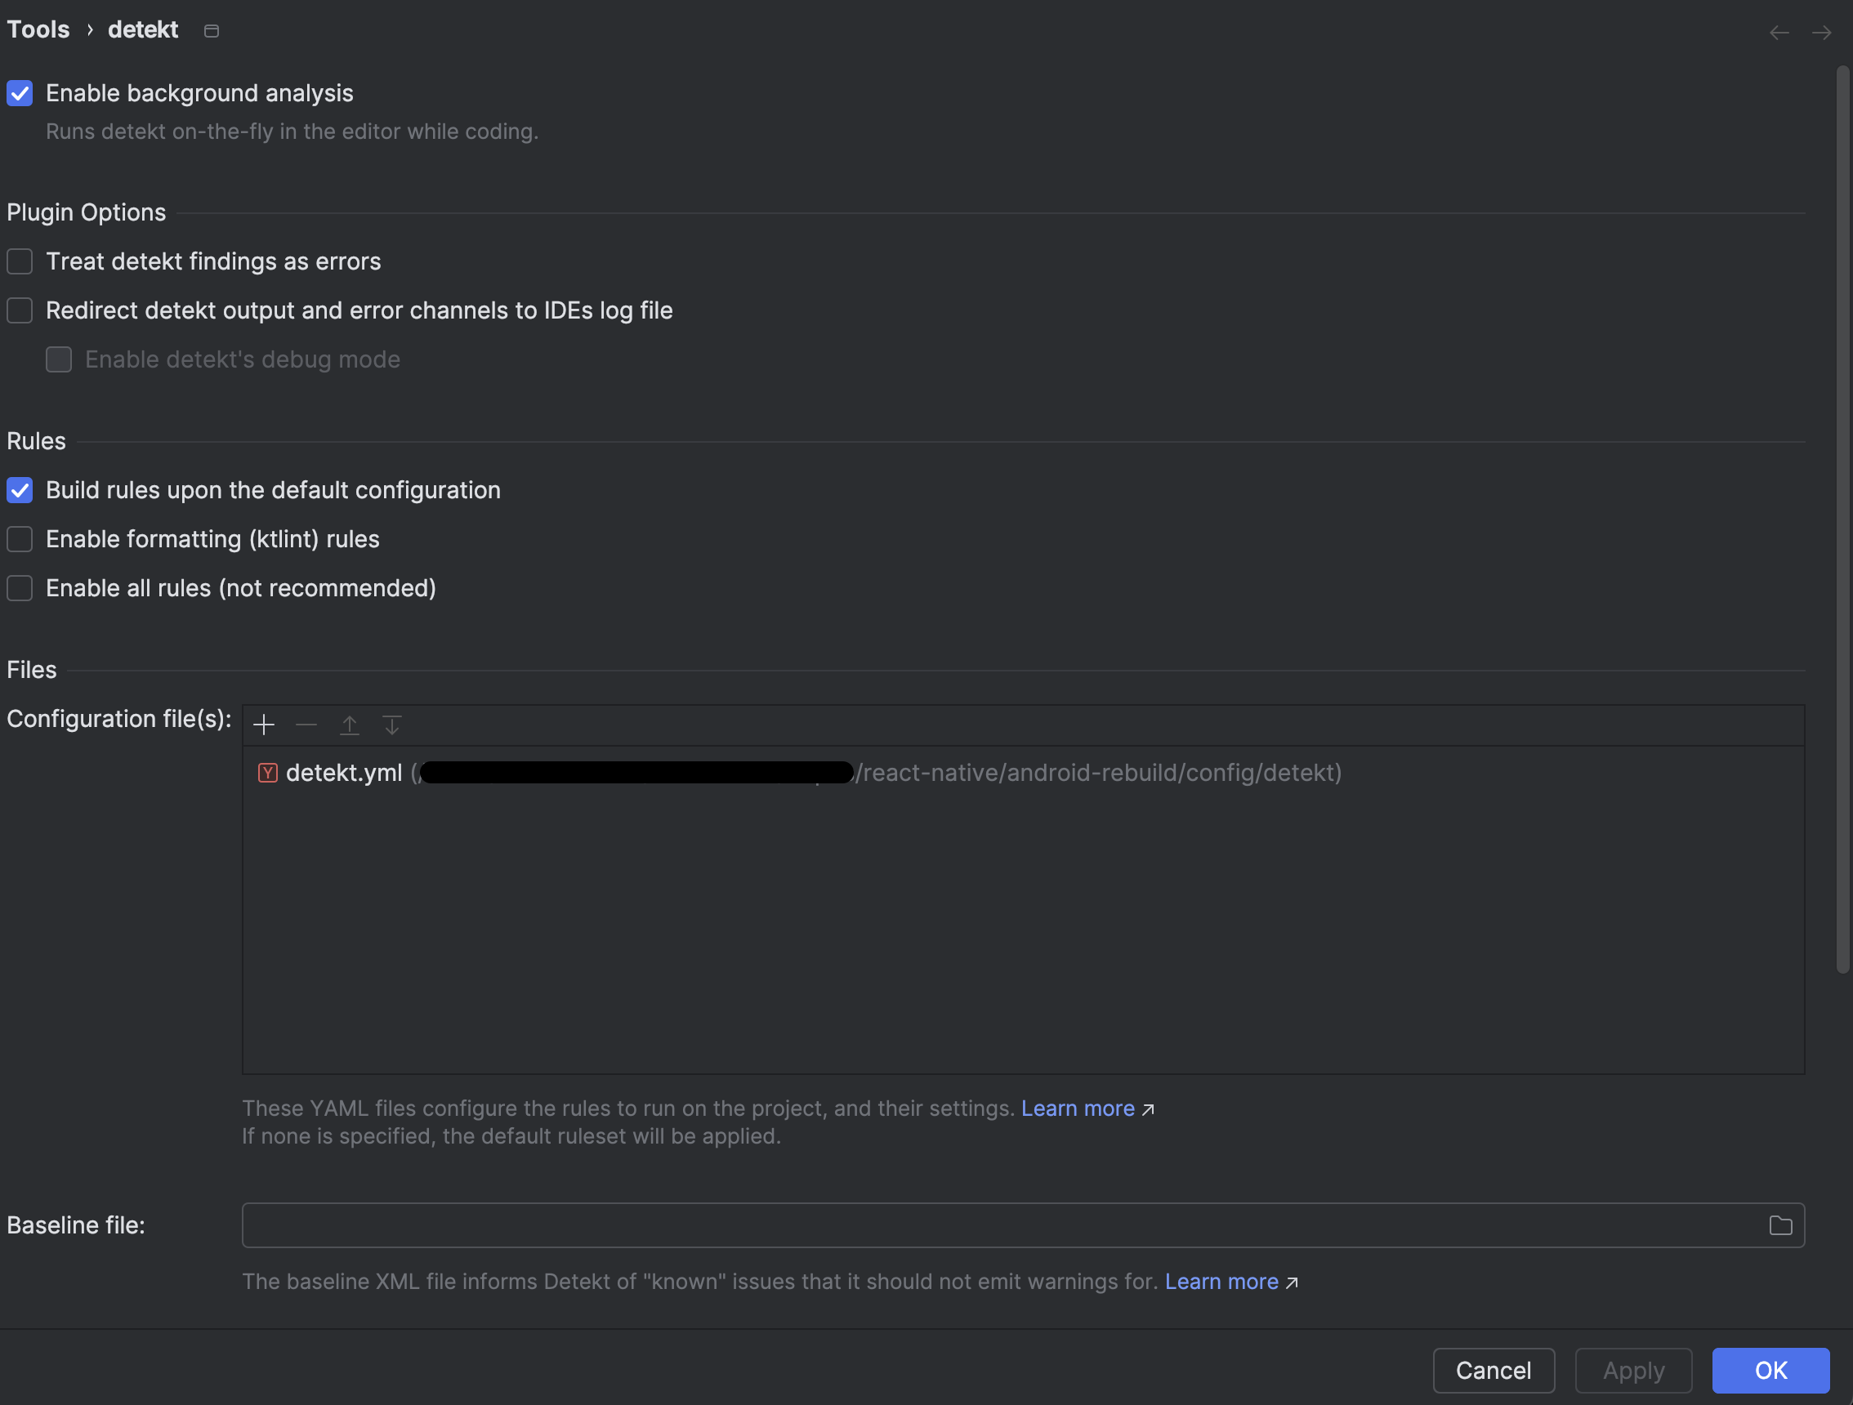
Task: Open Learn more link about YAML files
Action: click(1078, 1108)
